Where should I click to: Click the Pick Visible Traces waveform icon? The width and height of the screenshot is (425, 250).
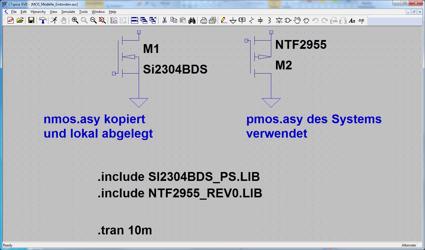(114, 20)
